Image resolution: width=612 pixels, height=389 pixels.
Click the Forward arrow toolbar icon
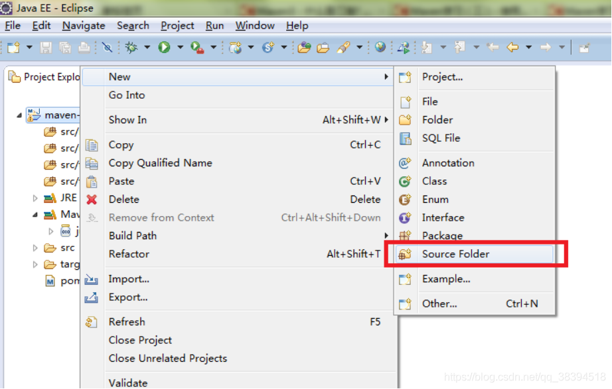pos(546,48)
